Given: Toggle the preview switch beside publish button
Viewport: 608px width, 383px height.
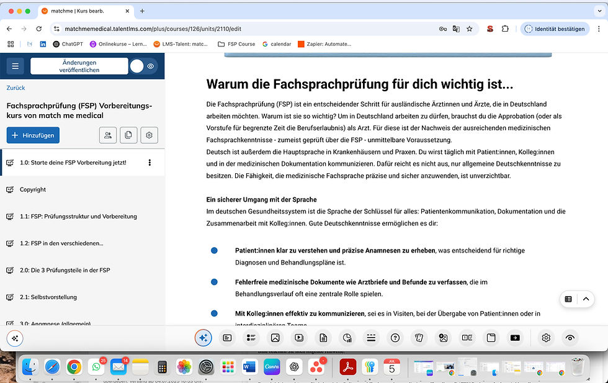Looking at the screenshot, I should pyautogui.click(x=143, y=66).
